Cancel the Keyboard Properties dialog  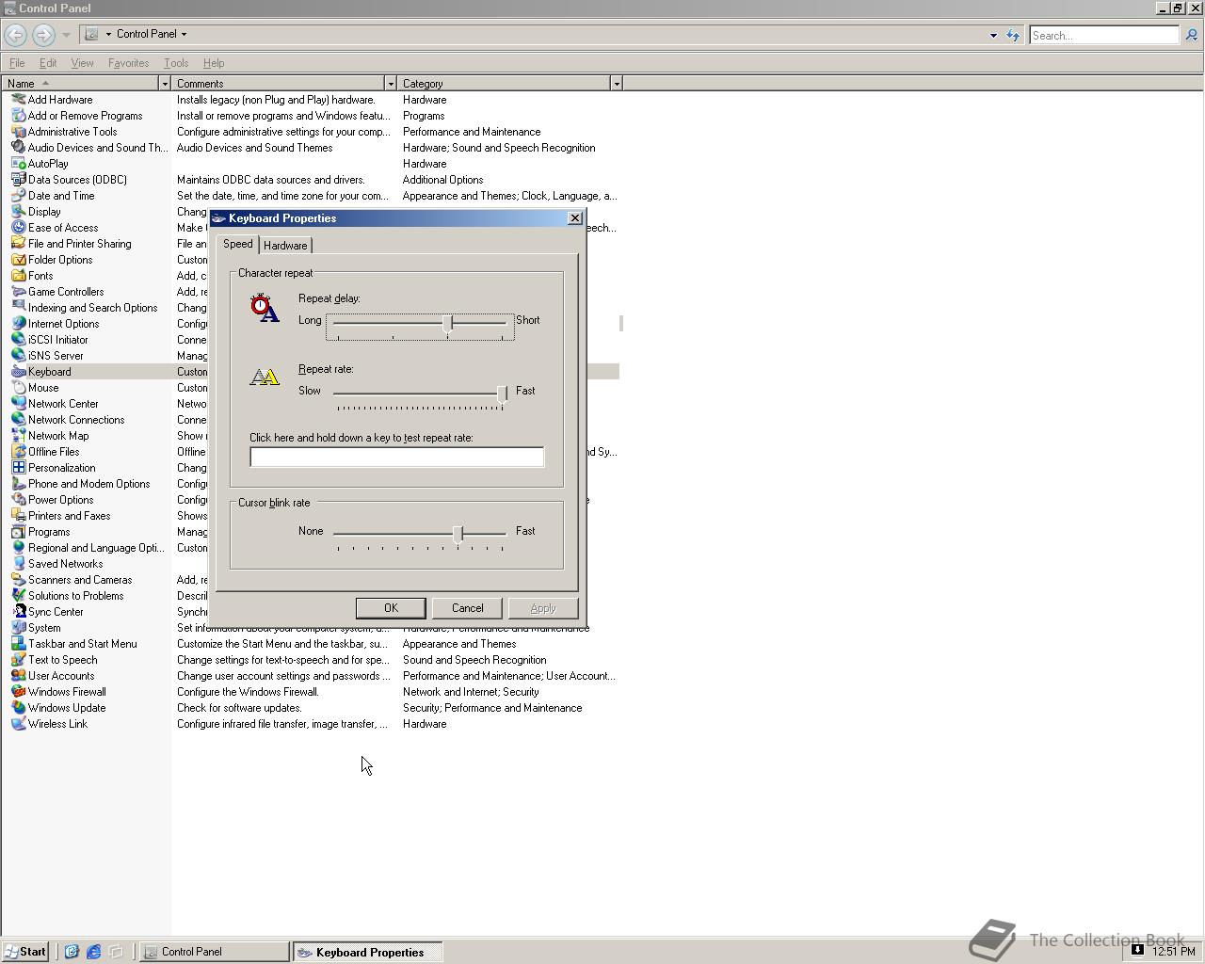point(467,608)
